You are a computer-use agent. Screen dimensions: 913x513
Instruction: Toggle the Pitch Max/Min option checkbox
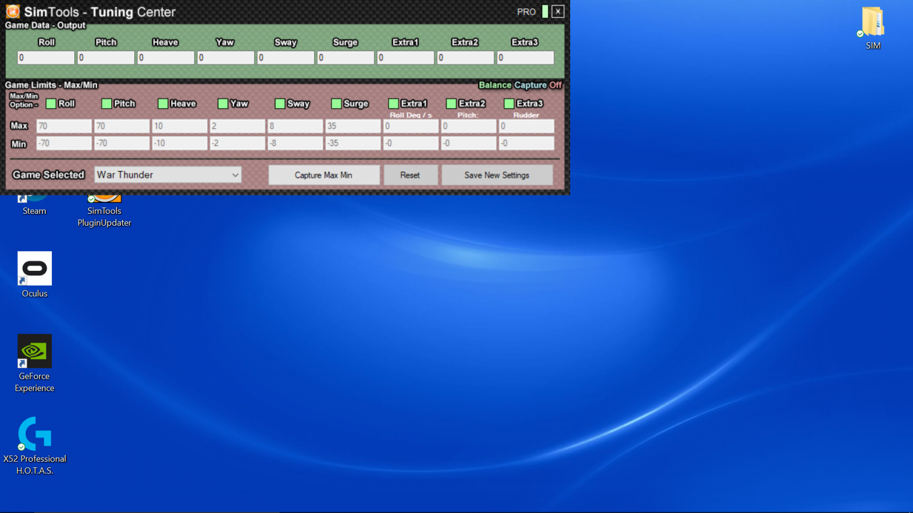coord(107,104)
